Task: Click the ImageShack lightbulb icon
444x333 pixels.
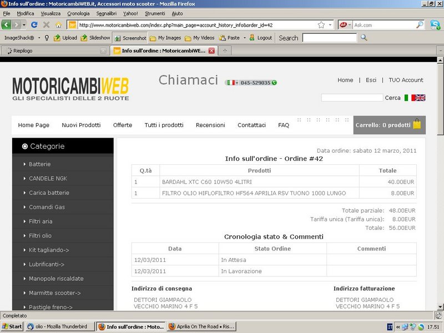Action: (x=47, y=38)
